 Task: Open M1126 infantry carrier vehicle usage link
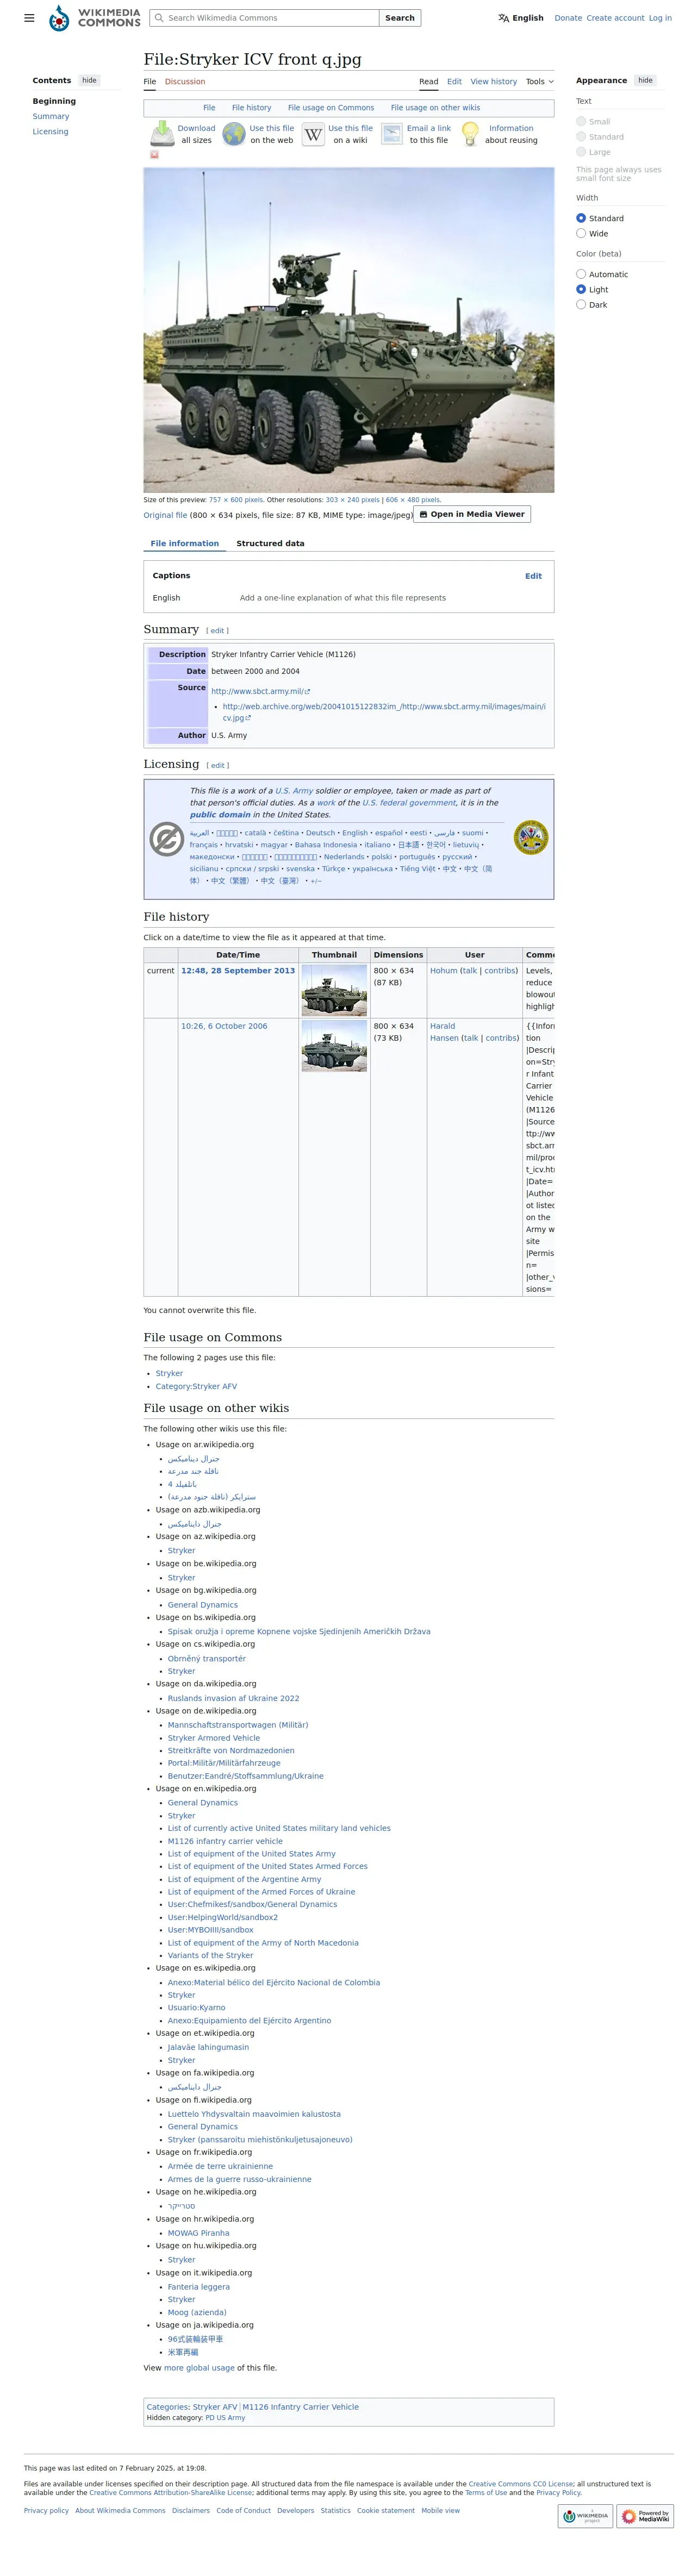(225, 1841)
